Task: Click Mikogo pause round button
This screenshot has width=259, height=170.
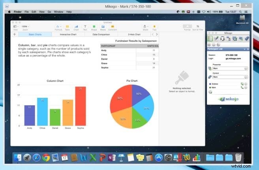Action: click(209, 45)
